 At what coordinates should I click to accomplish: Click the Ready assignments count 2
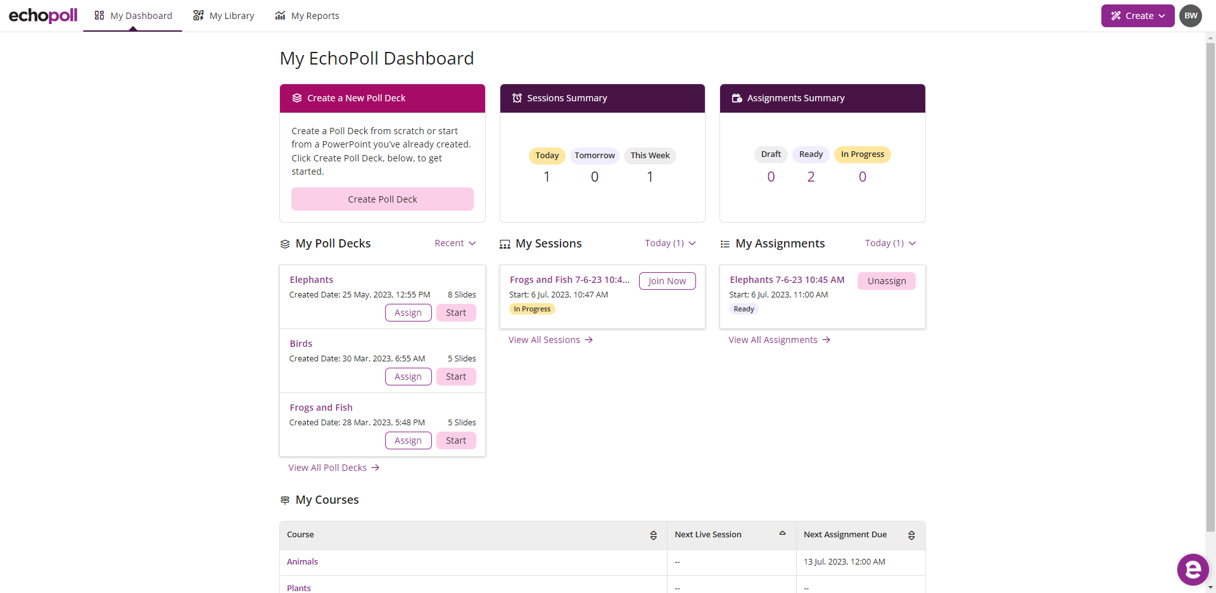pyautogui.click(x=811, y=177)
